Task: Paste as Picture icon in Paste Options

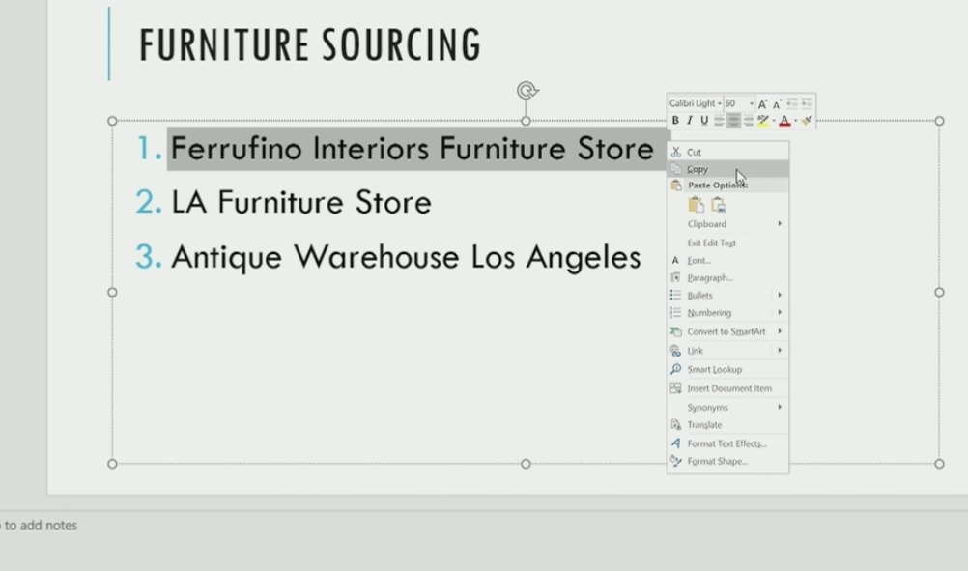Action: [719, 205]
